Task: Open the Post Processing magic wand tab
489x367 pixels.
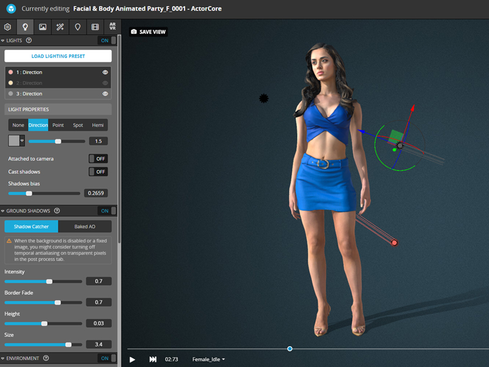Action: click(60, 27)
